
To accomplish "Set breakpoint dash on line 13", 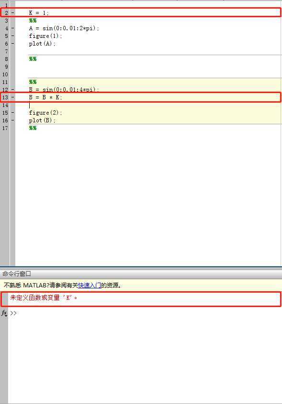I will [x=13, y=97].
